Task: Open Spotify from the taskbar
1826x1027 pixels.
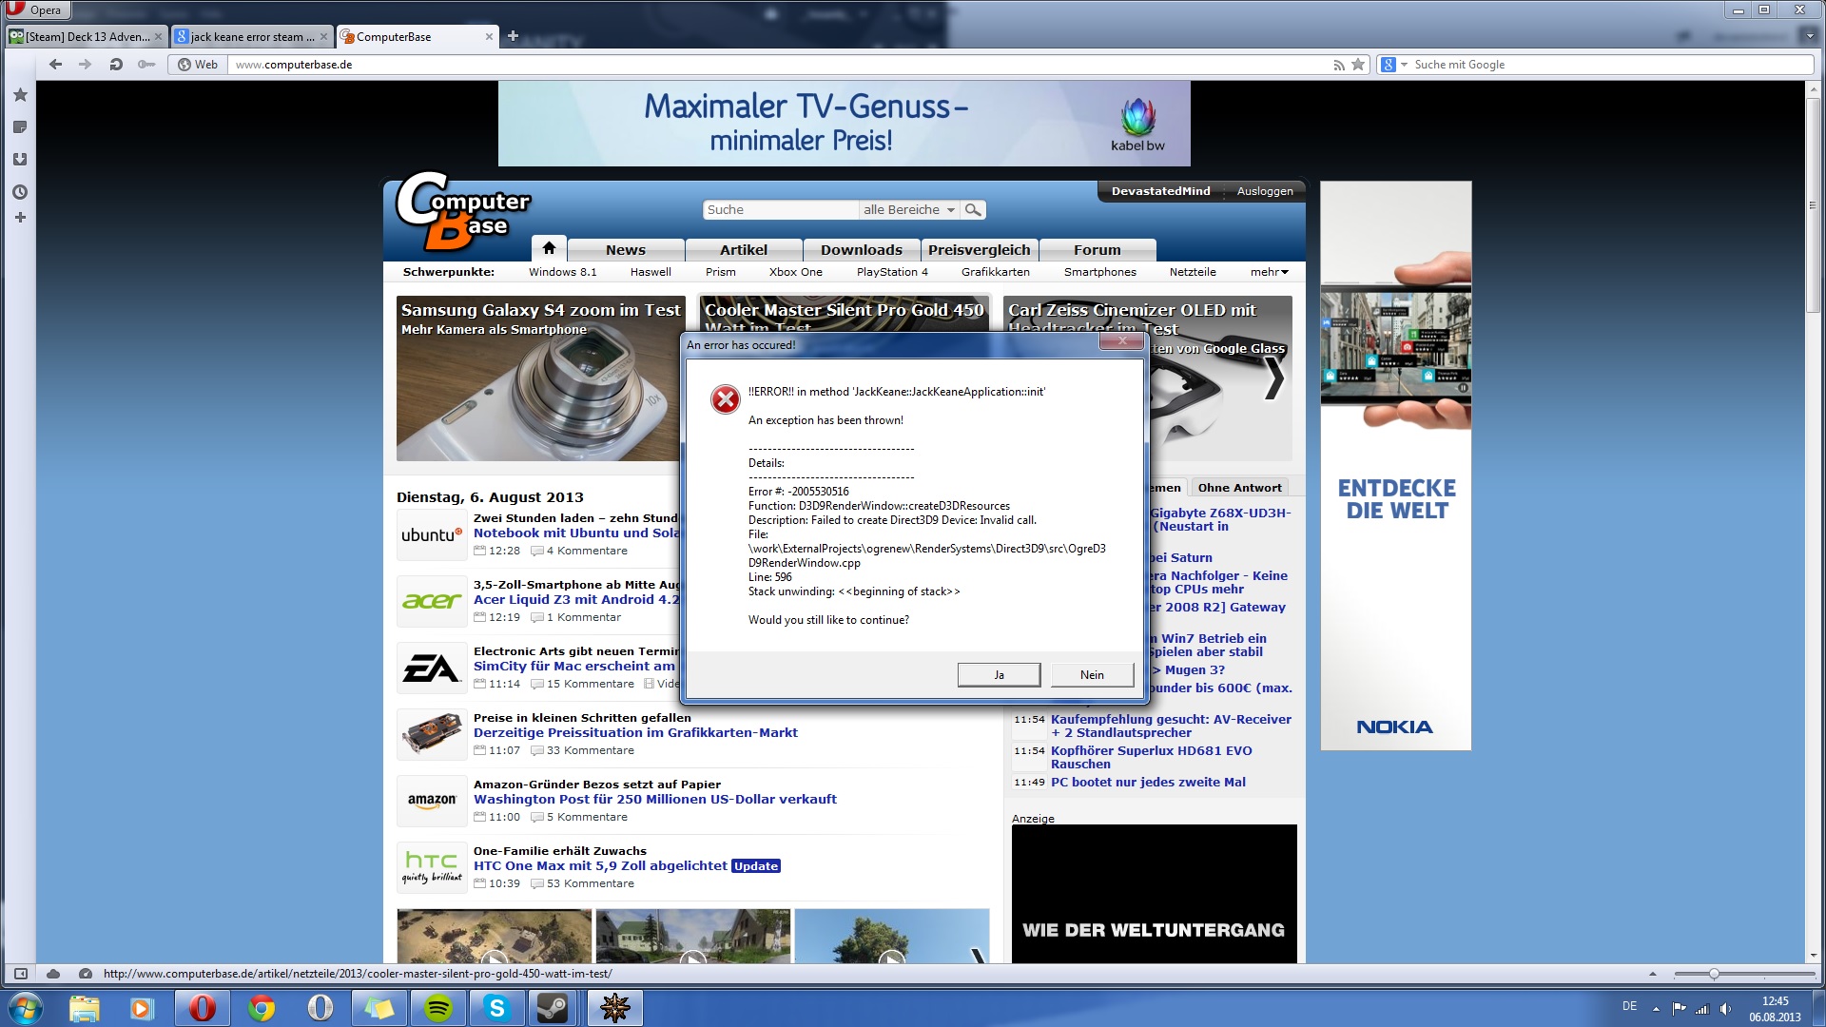Action: (x=438, y=1008)
